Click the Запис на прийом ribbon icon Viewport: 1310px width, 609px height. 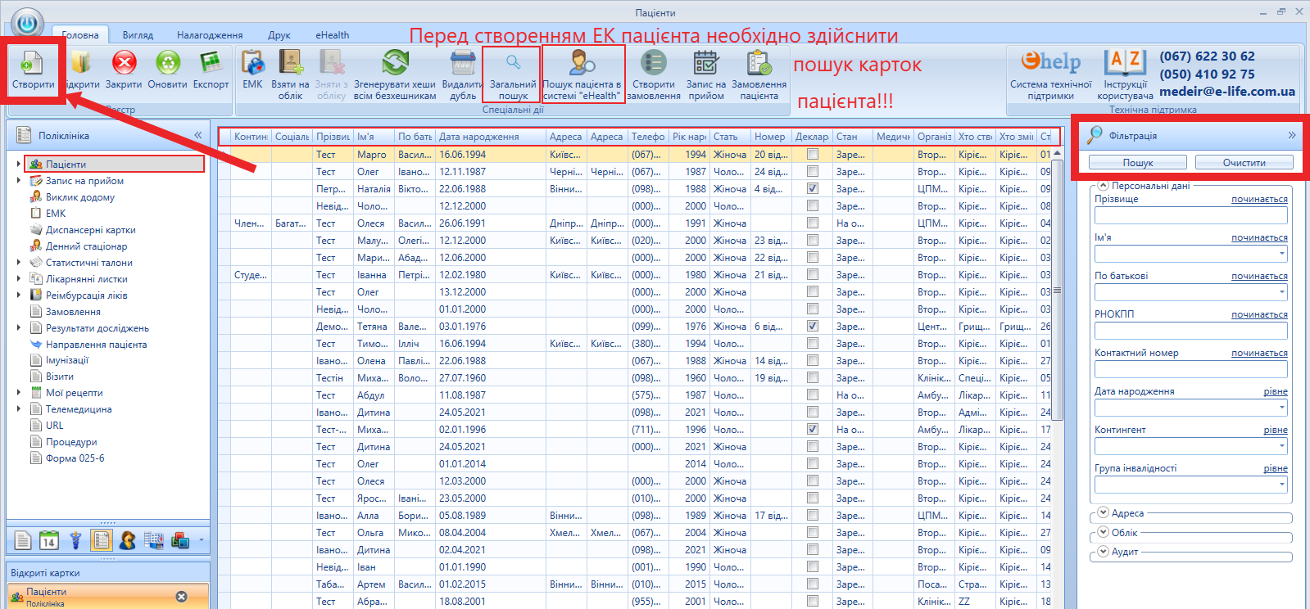(x=706, y=62)
